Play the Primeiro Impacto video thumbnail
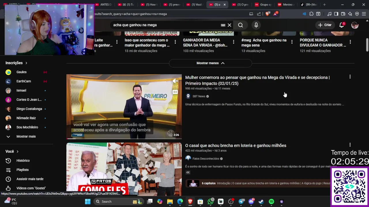Screen dimensions: 369x207 point(124,107)
